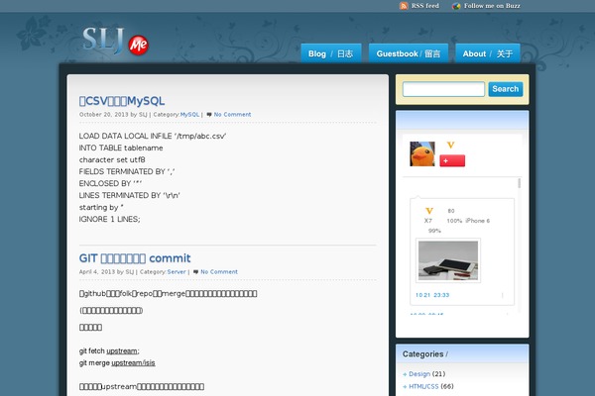Click the 'LOAD DATA LOCAL INFILE' line
The height and width of the screenshot is (396, 595).
coord(153,136)
